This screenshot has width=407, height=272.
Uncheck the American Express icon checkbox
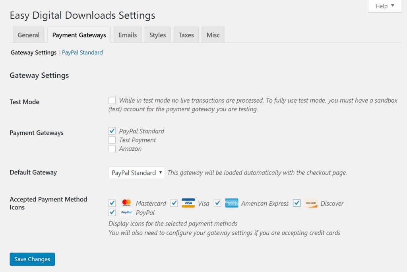click(x=217, y=203)
